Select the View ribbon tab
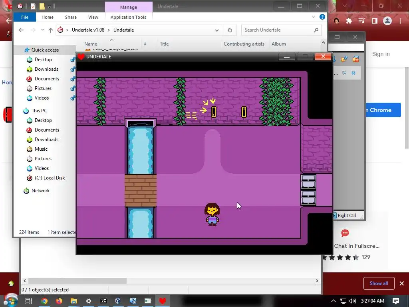 [93, 17]
